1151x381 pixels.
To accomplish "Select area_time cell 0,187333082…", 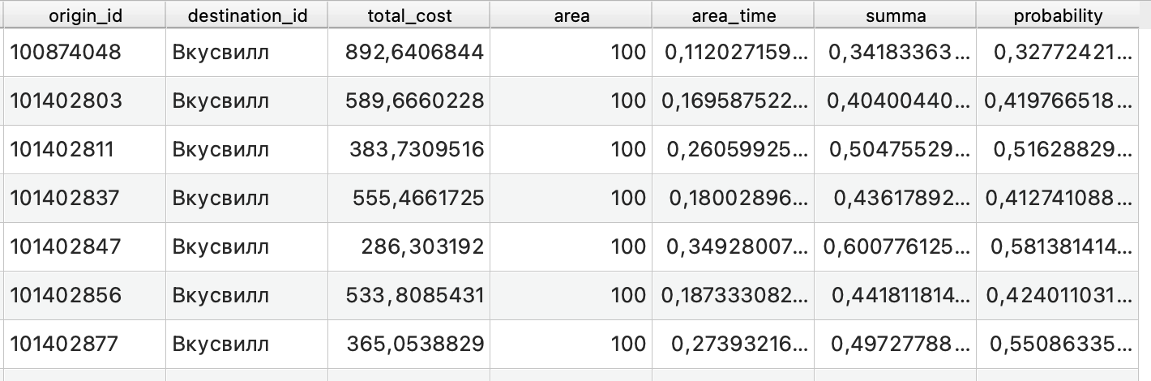I will 734,296.
